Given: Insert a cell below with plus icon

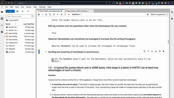Looking at the screenshot, I should coord(42,14).
